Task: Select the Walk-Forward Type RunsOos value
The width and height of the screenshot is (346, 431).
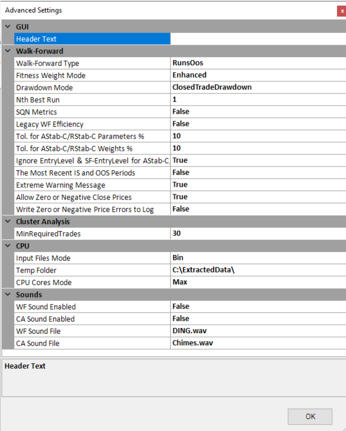Action: point(258,63)
